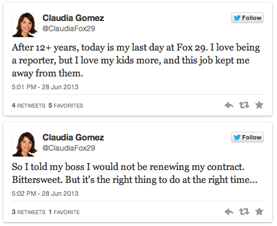Retweet the 'last day at Fox 29' tweet
Screen dimensions: 277x226
click(244, 105)
